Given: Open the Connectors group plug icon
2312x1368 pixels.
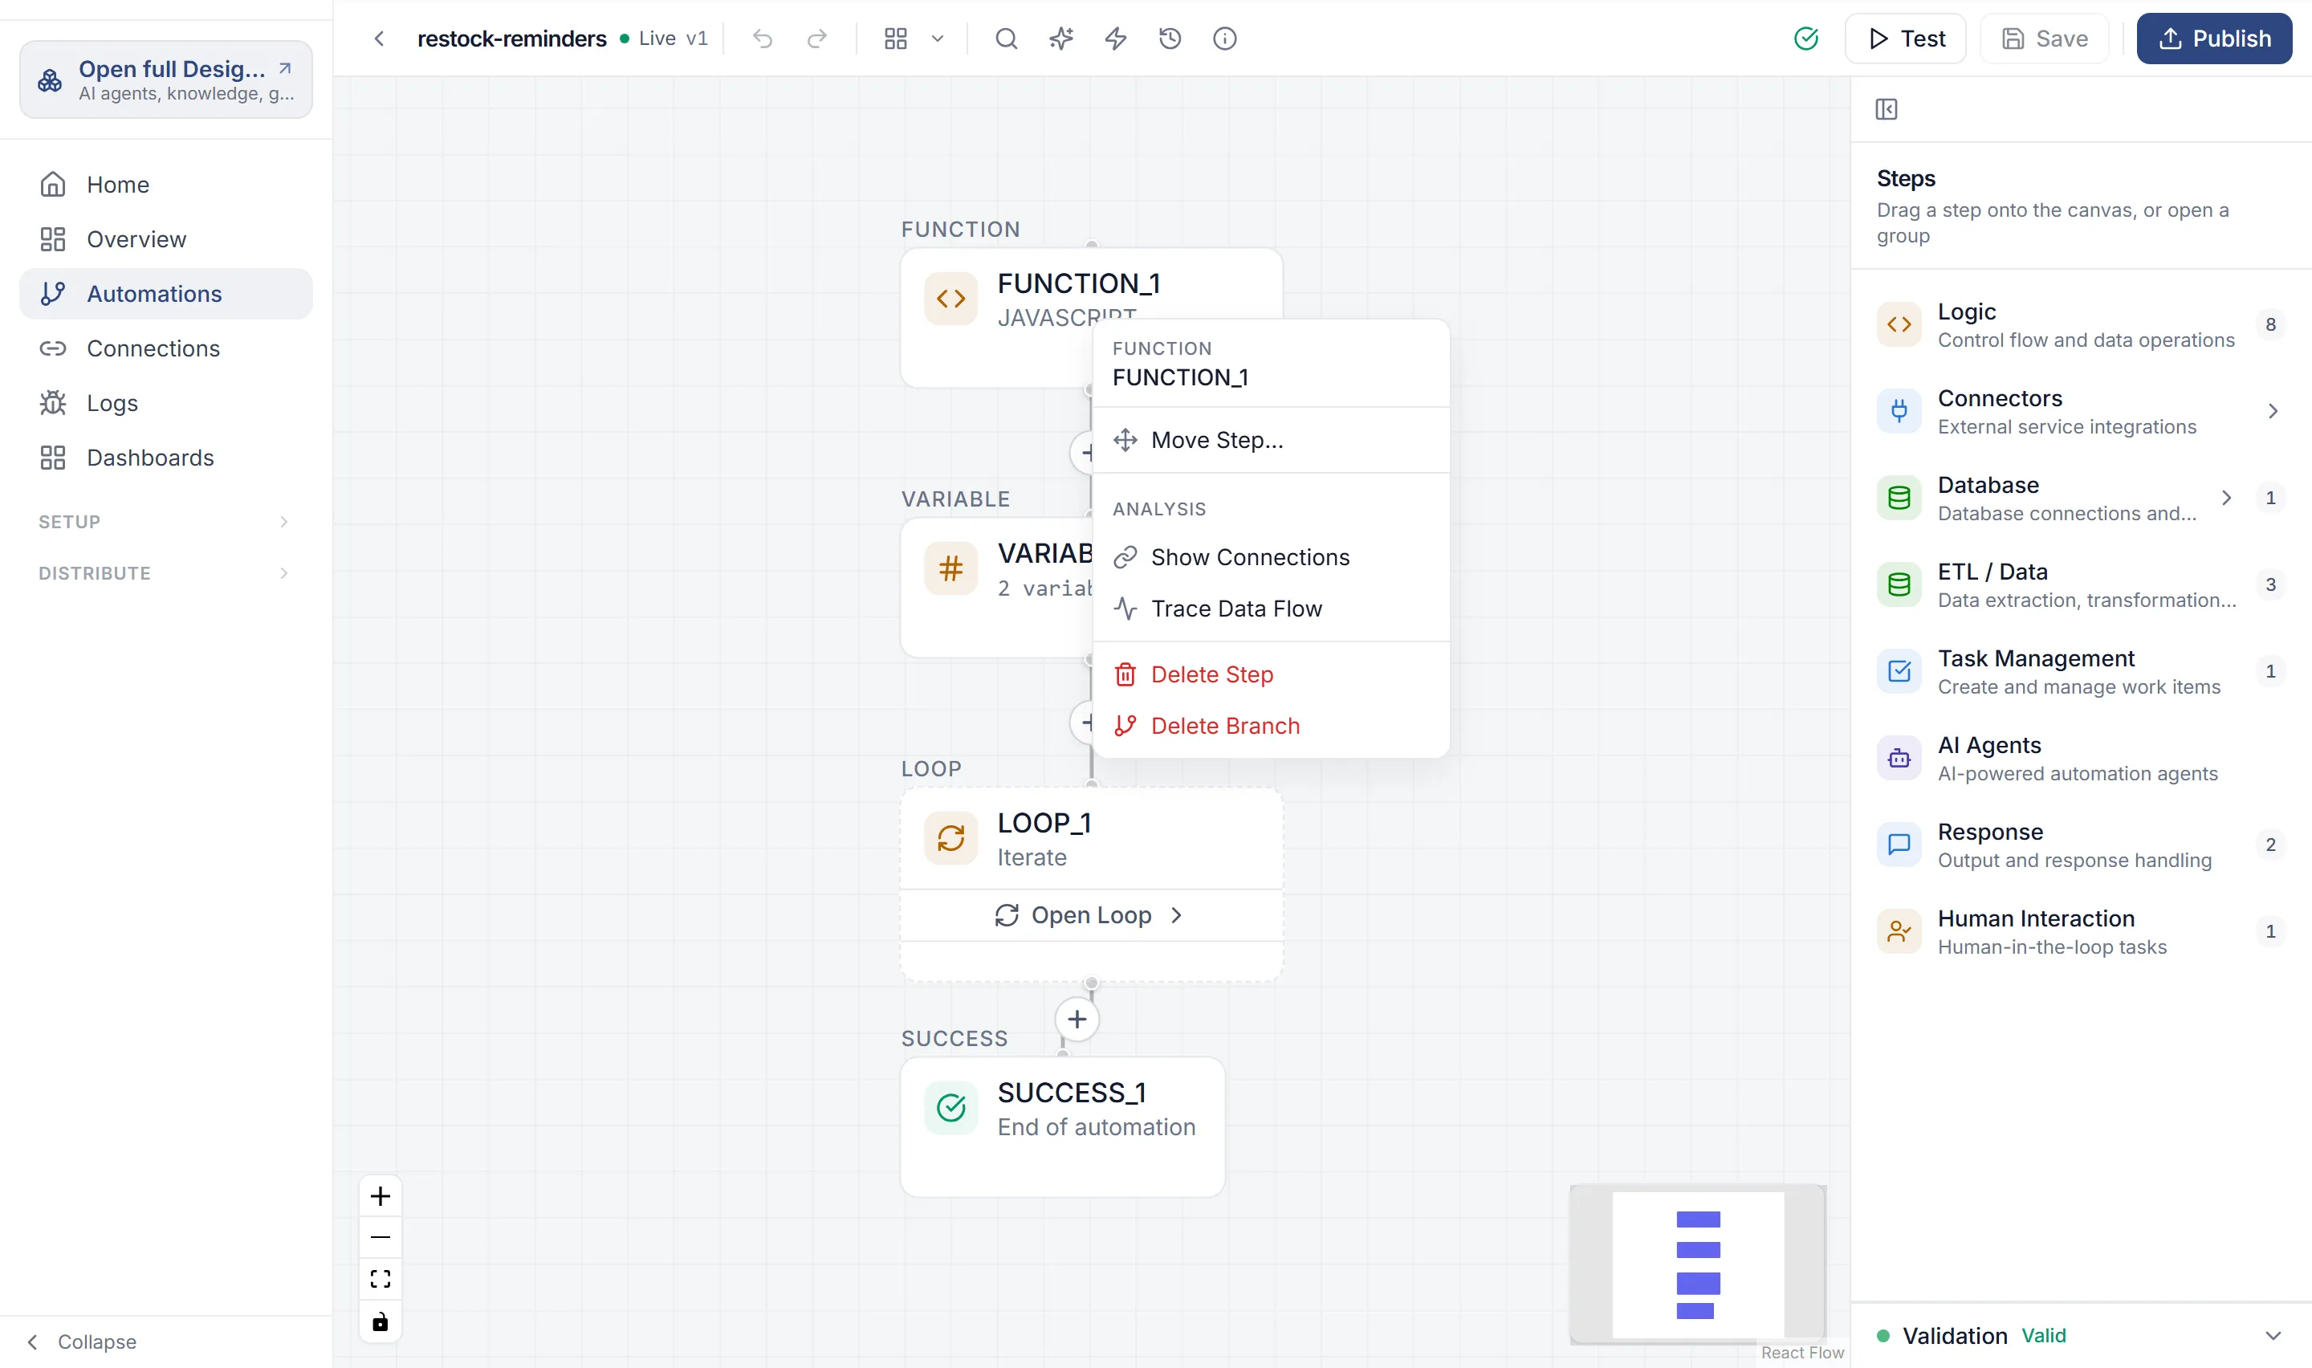Looking at the screenshot, I should click(1899, 411).
